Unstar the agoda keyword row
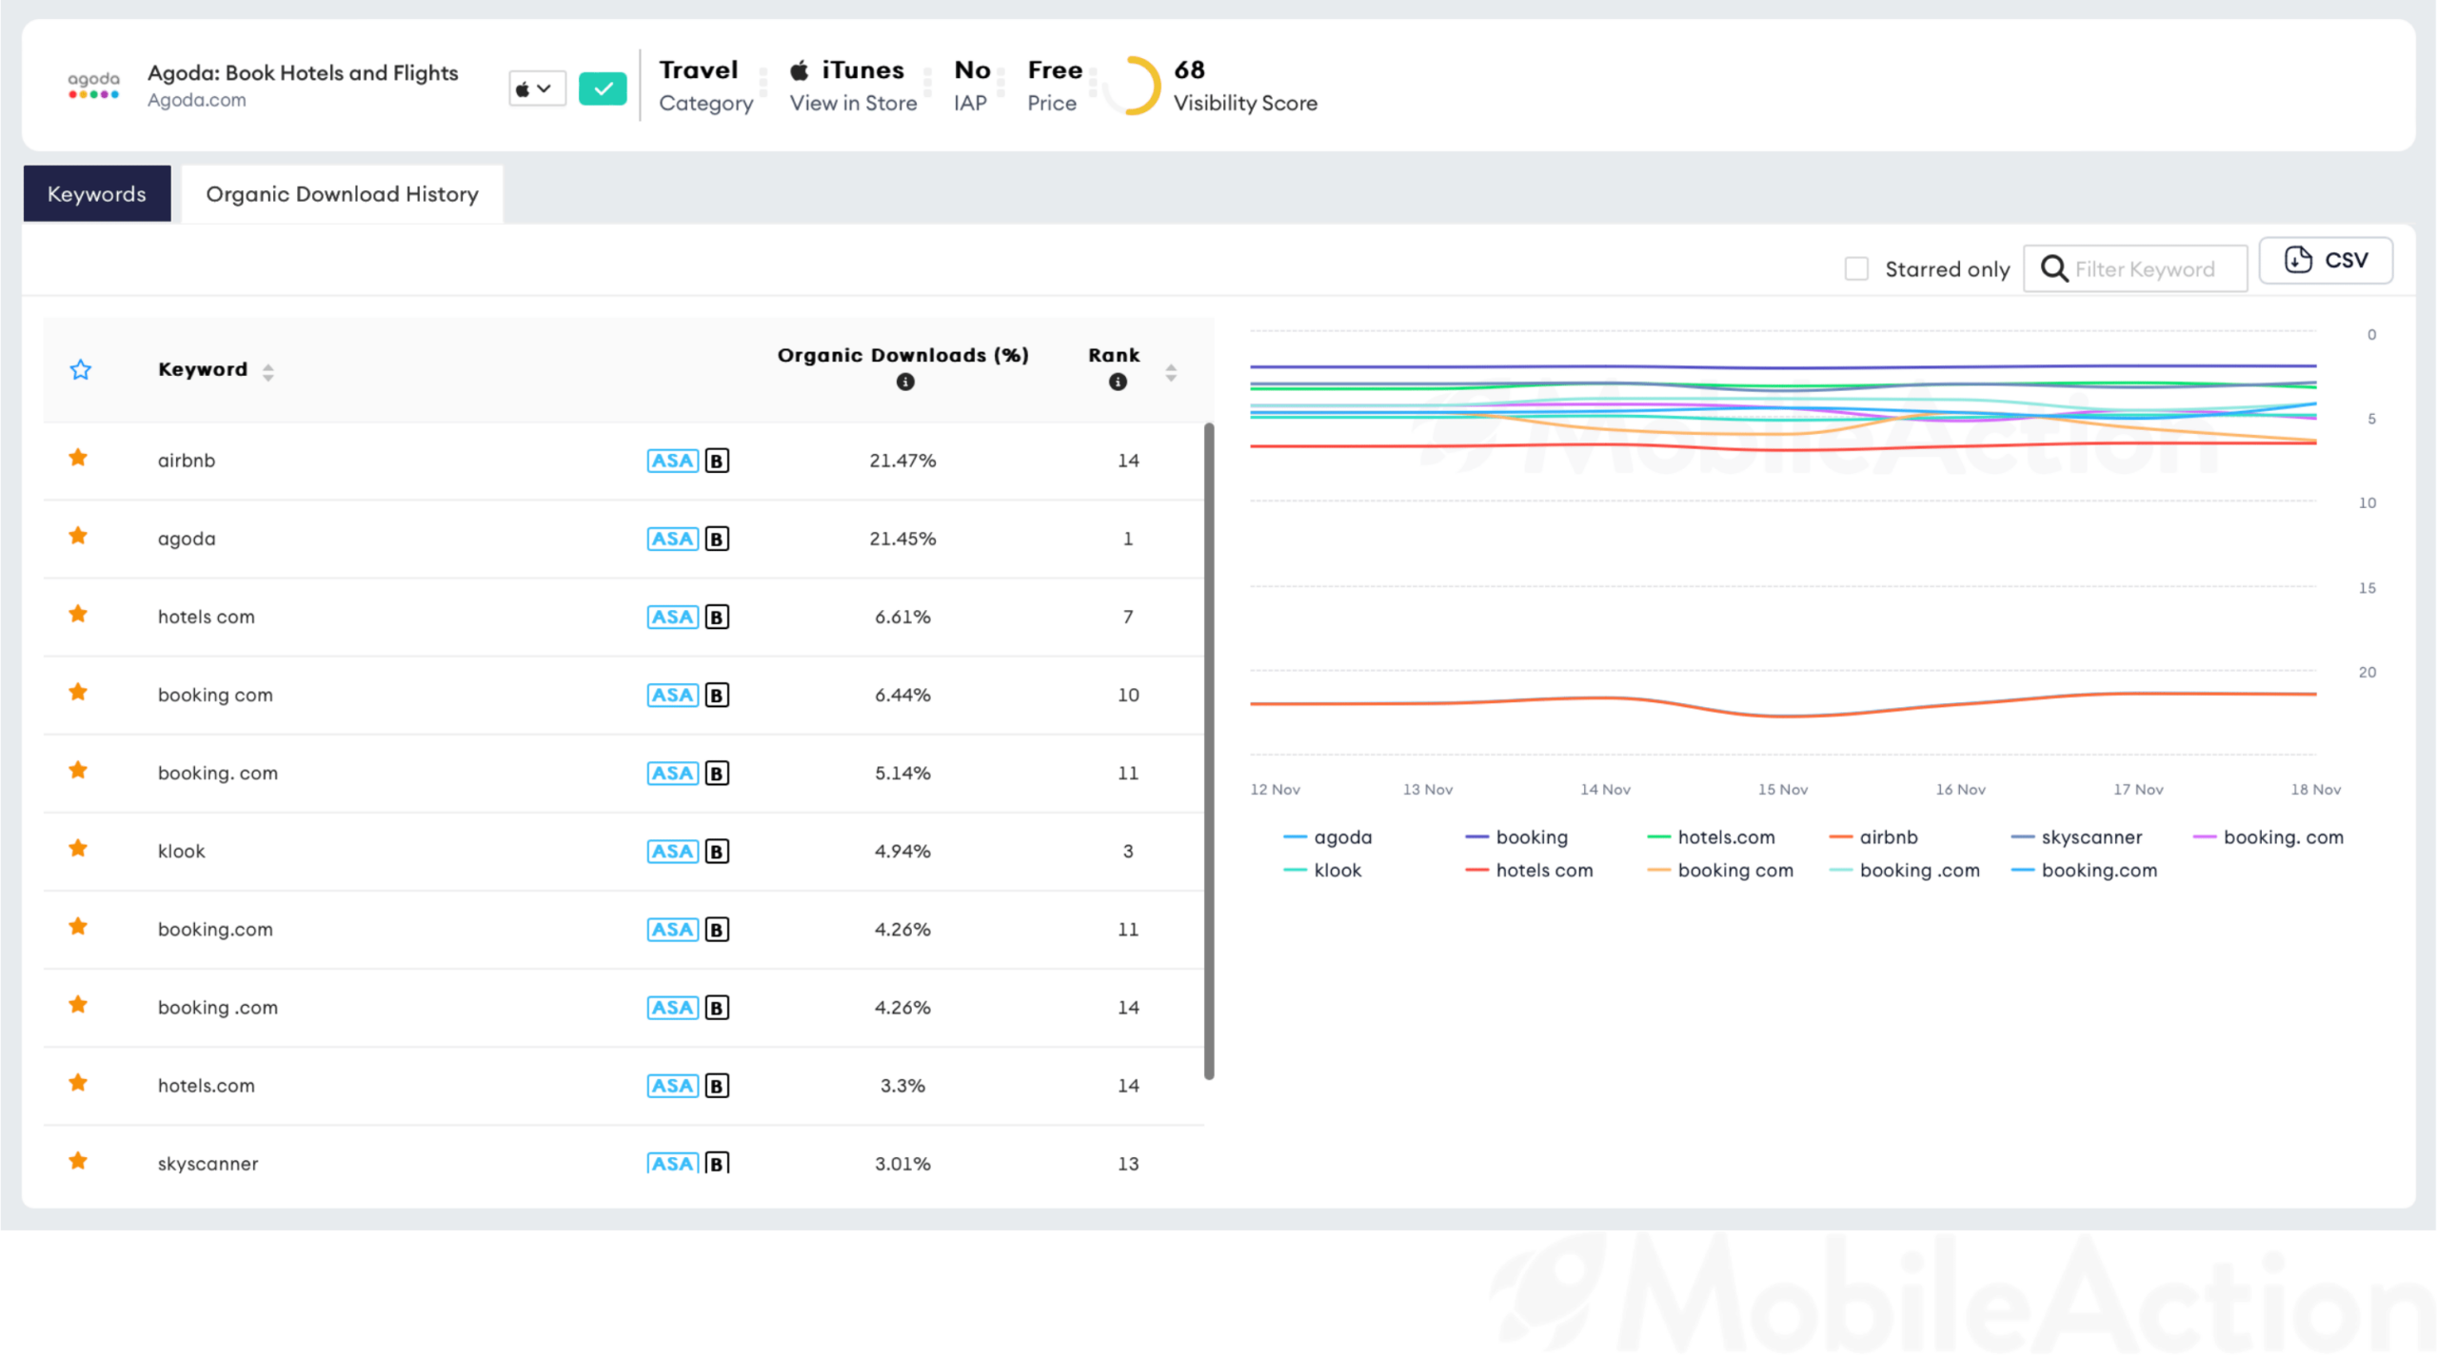2437x1357 pixels. [x=78, y=537]
